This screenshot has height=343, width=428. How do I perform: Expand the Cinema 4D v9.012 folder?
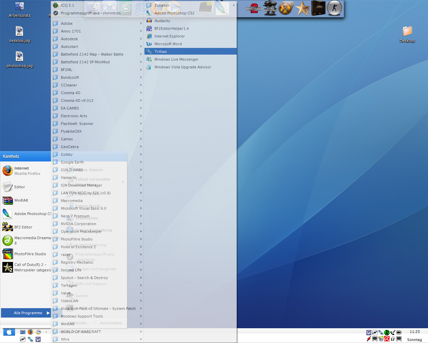97,100
